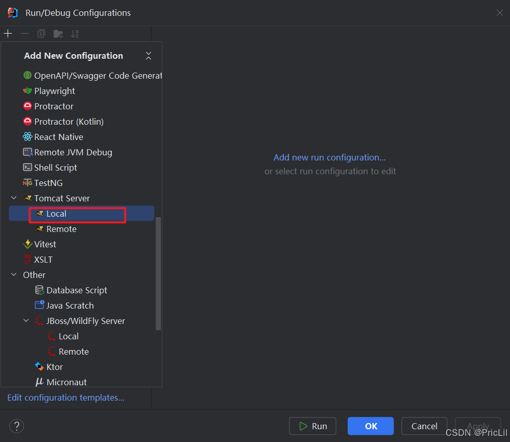This screenshot has width=510, height=442.
Task: Open Edit configuration templates
Action: click(65, 398)
